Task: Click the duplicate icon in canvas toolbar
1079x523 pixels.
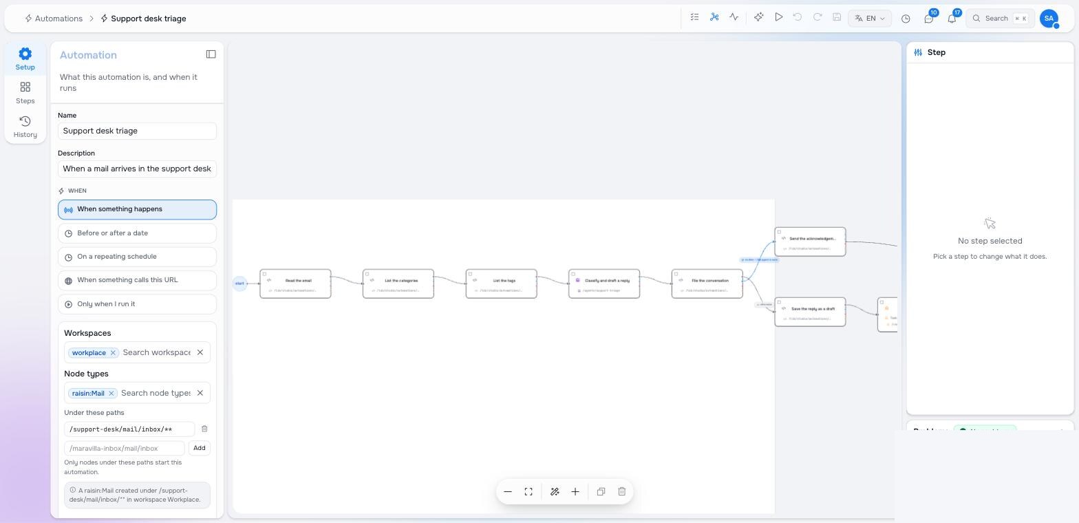Action: coord(601,491)
